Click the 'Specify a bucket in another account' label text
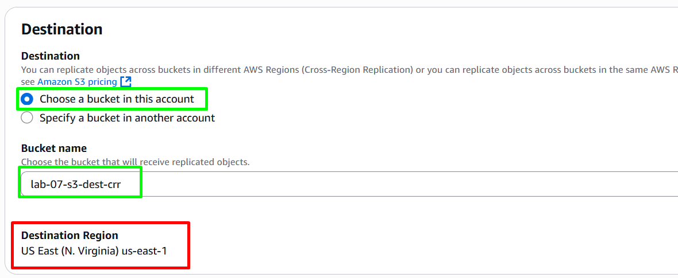This screenshot has width=678, height=278. (x=127, y=118)
